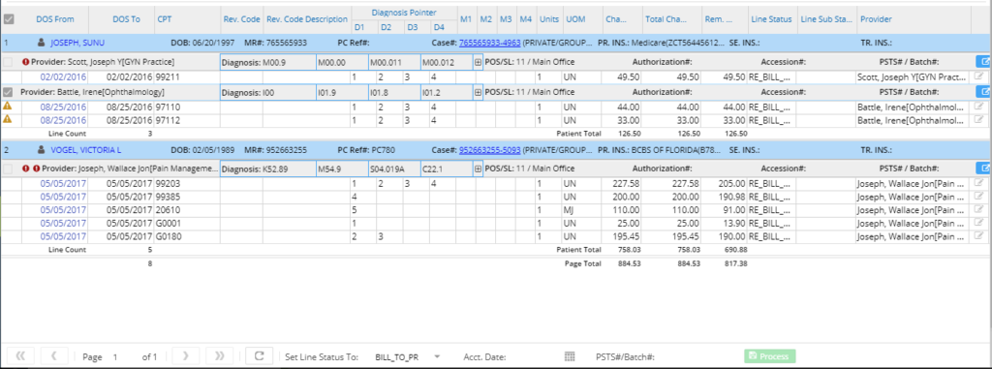Open blue edit icon for Scott, Joseph claim
Screen dimensions: 992x369
[x=983, y=61]
